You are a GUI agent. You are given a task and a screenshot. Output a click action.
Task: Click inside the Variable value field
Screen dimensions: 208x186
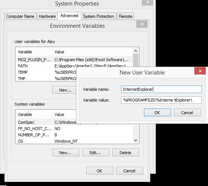[161, 100]
